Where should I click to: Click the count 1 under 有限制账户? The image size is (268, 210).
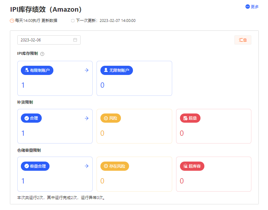[23, 85]
